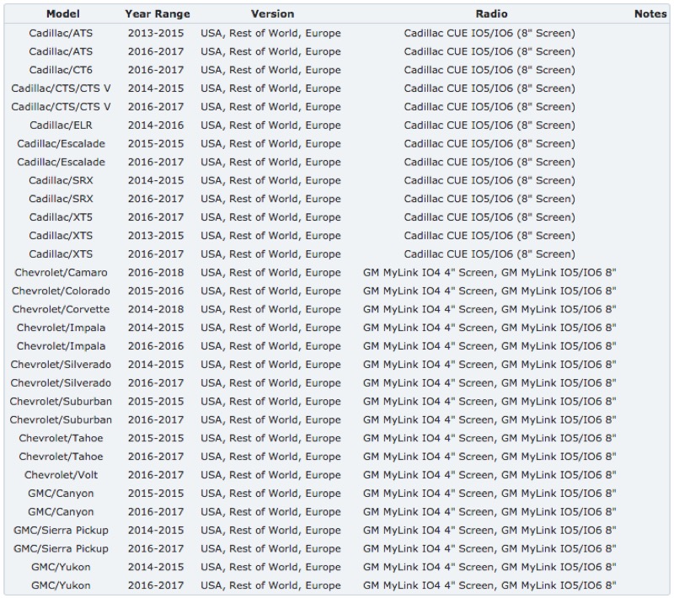The image size is (674, 598).
Task: Select Cadillac/CTS/CTS V in the 2014-2015 row
Action: coord(61,88)
